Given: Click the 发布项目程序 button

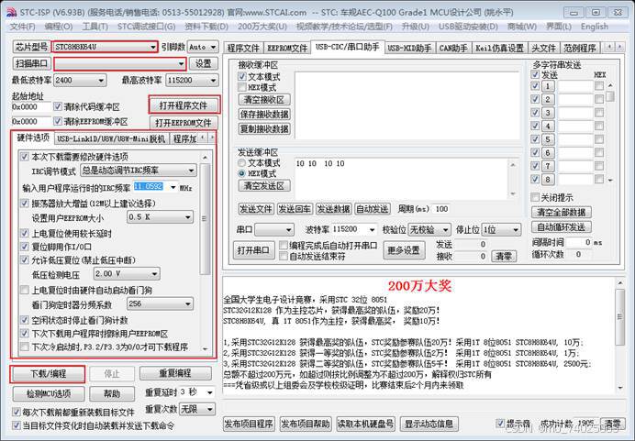Looking at the screenshot, I should pos(249,424).
